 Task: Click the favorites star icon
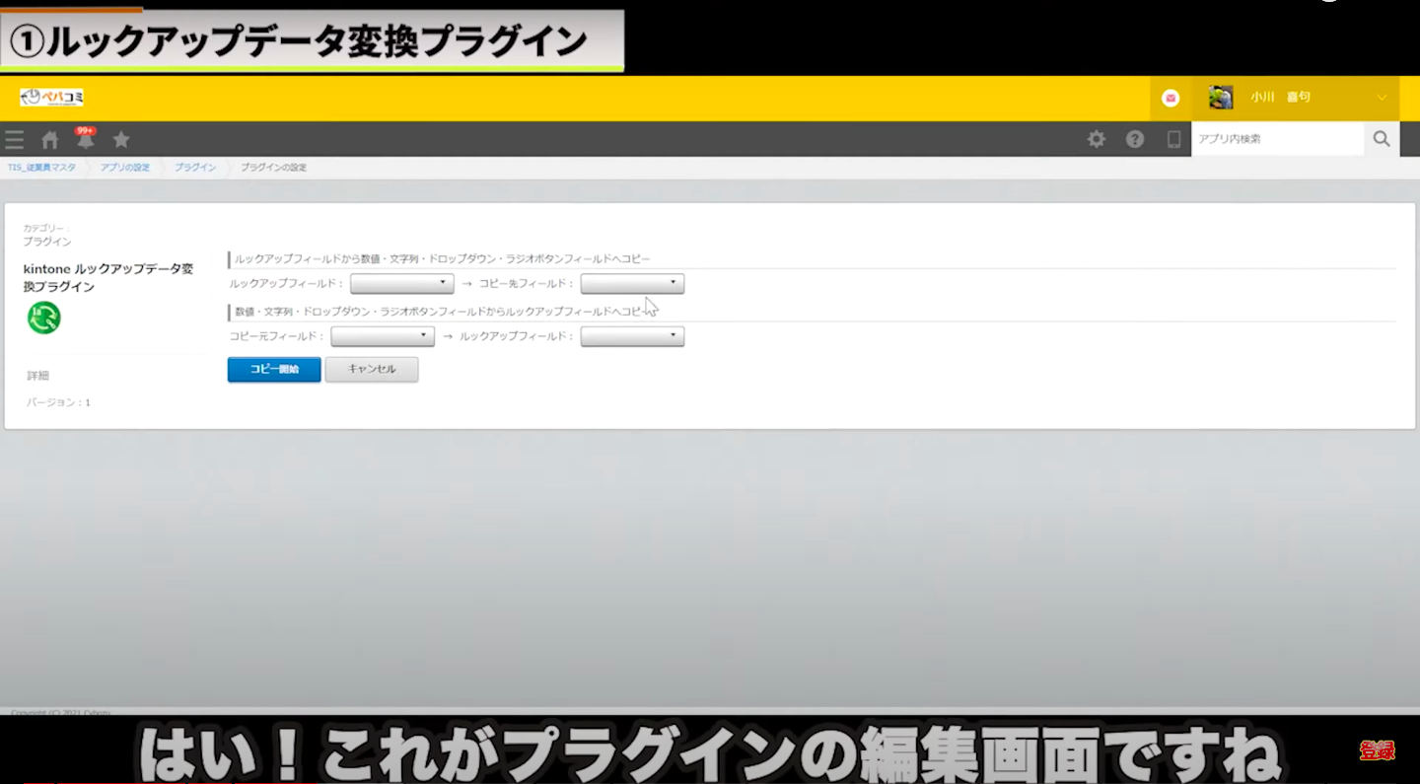(121, 140)
